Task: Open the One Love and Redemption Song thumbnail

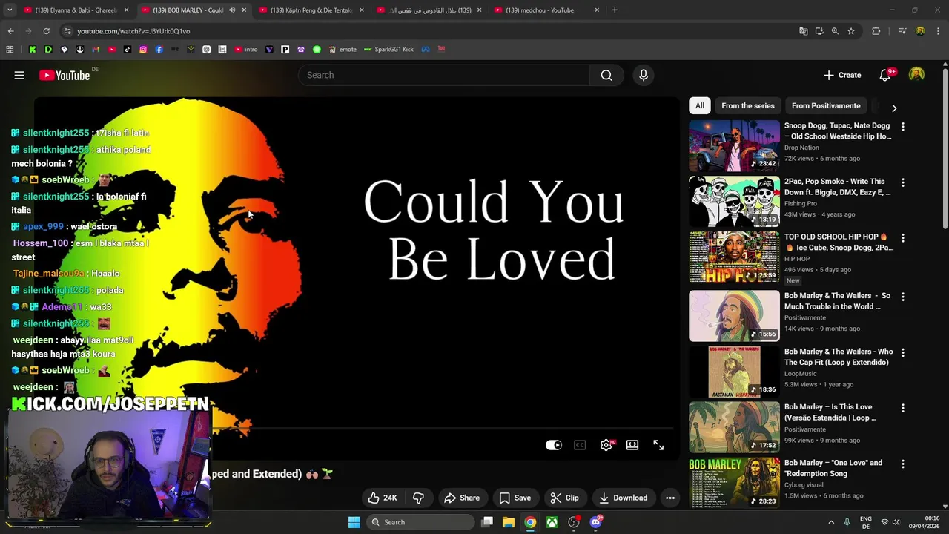Action: point(734,483)
